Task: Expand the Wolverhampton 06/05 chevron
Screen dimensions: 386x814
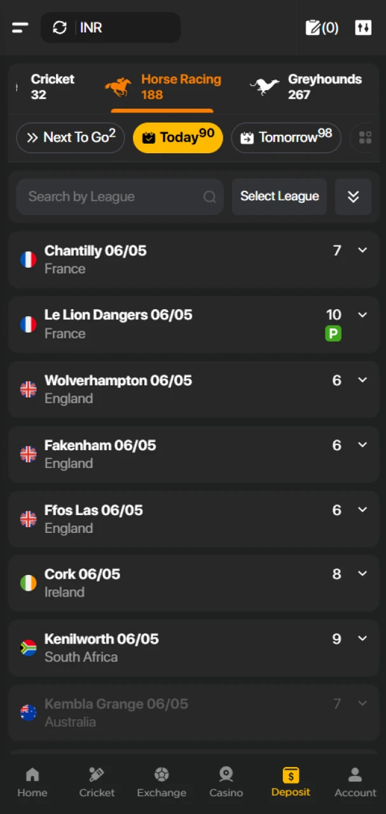Action: pos(362,380)
